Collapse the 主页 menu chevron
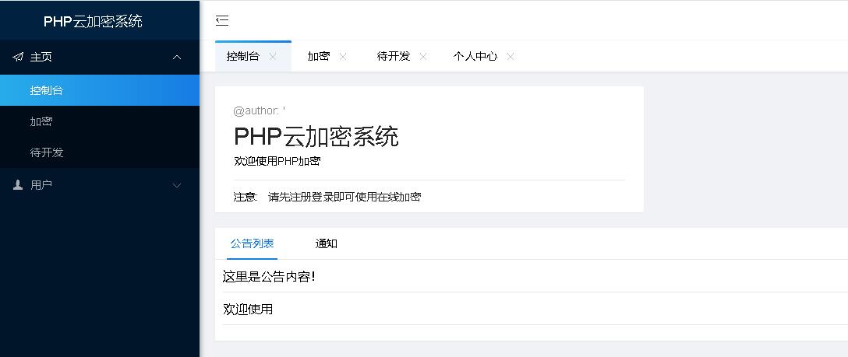 (177, 57)
